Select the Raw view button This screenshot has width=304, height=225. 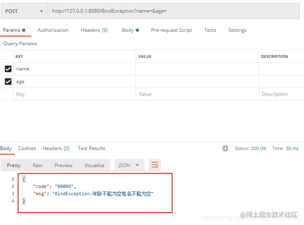click(x=37, y=165)
